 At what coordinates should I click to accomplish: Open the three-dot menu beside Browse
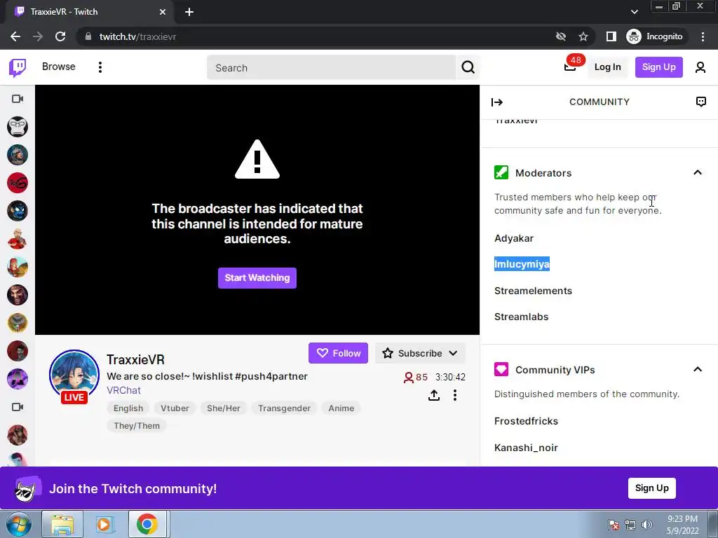[x=100, y=67]
